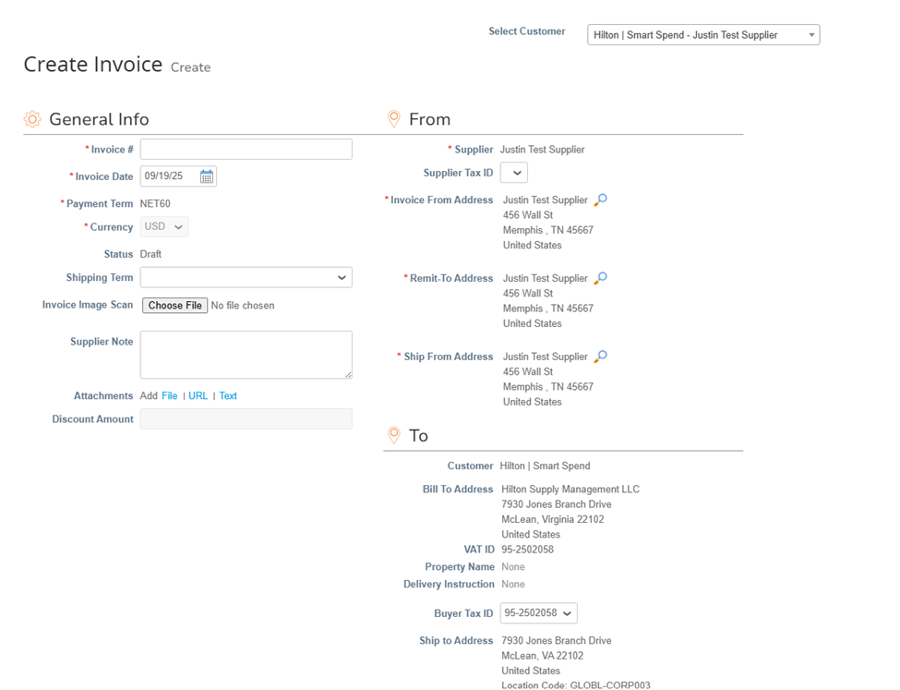This screenshot has height=690, width=900.
Task: Click the General Info gear icon
Action: pos(32,119)
